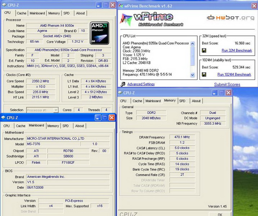The height and width of the screenshot is (216, 258).
Task: Click the Cycle Time value 14 clocks
Action: click(x=182, y=164)
